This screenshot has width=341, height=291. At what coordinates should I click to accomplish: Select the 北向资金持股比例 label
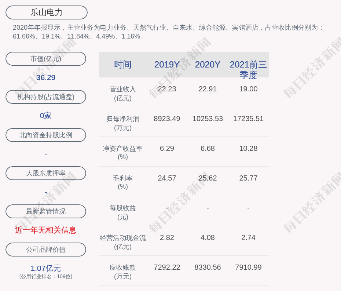click(x=46, y=135)
